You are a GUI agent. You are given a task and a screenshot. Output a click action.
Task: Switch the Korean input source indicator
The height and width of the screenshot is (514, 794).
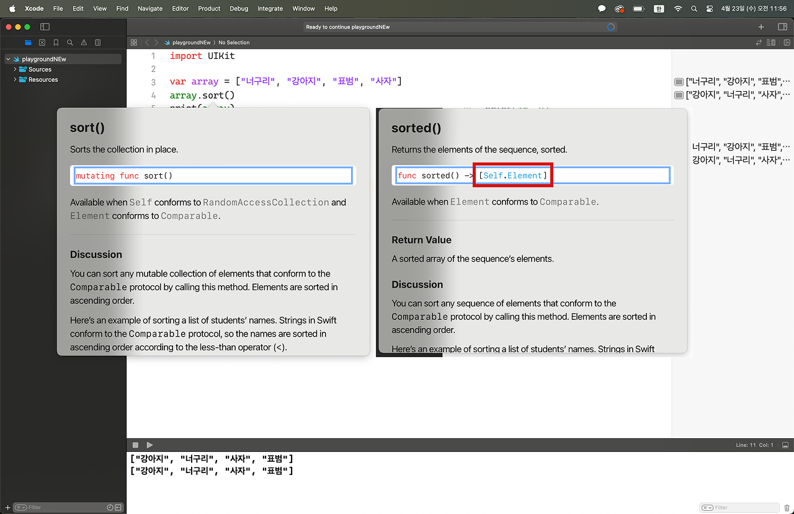[659, 9]
